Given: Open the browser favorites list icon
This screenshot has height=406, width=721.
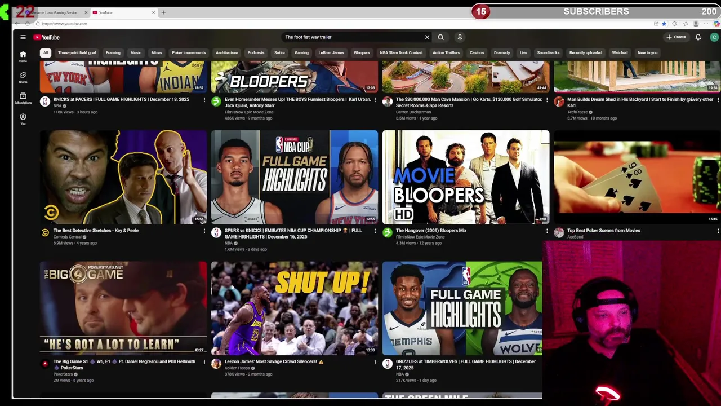Looking at the screenshot, I should click(x=685, y=24).
